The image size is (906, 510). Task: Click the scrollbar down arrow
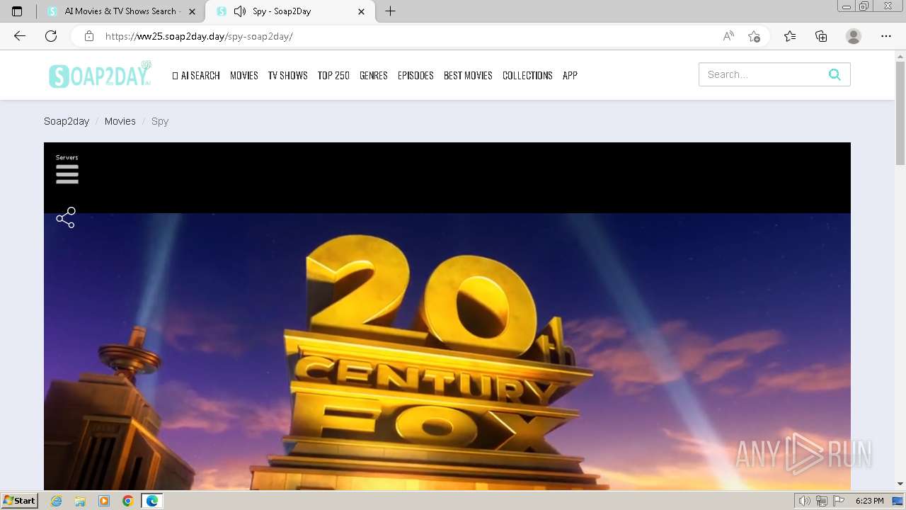[x=900, y=484]
